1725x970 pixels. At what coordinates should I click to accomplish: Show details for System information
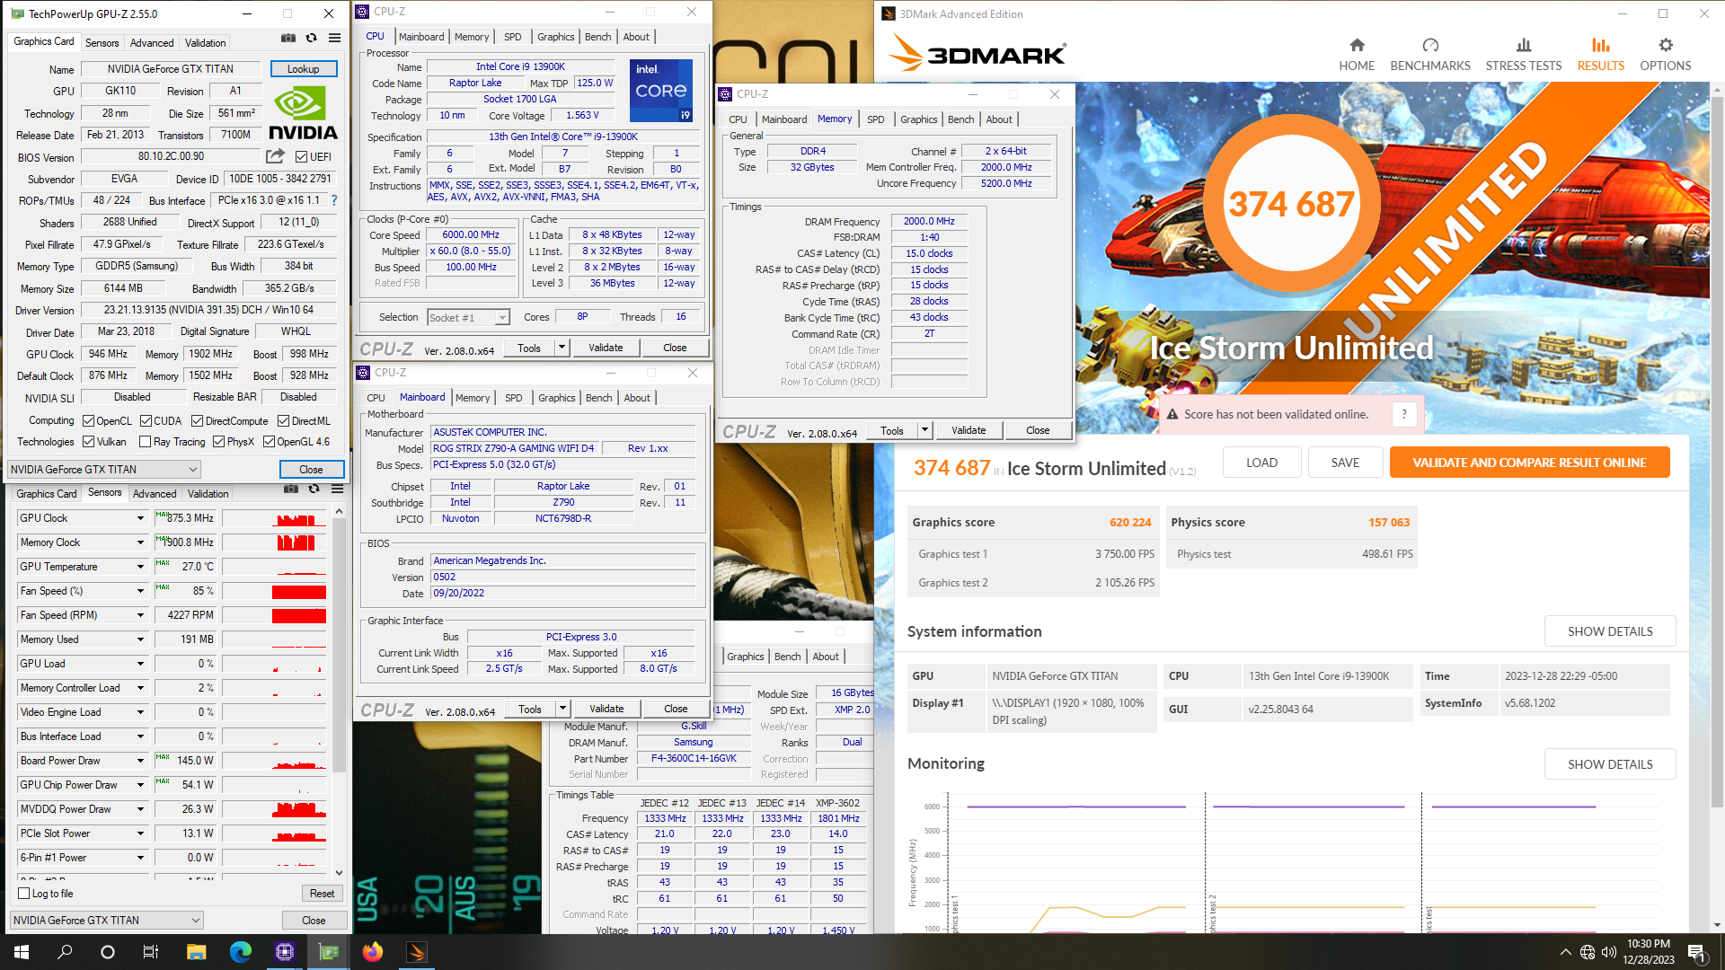coord(1610,631)
